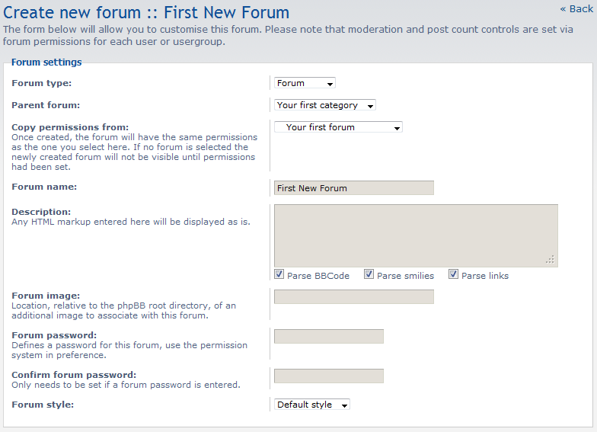
Task: Click the "Forum style:" label
Action: pos(43,405)
